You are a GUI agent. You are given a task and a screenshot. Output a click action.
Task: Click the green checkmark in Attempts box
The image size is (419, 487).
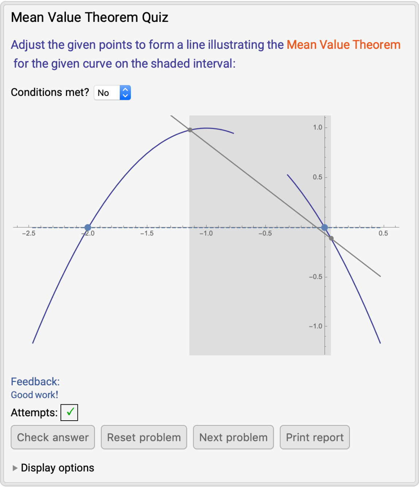(x=70, y=413)
